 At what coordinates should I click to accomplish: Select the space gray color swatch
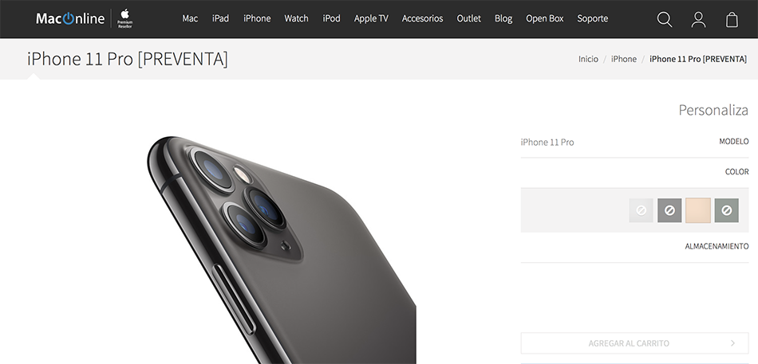(x=669, y=210)
